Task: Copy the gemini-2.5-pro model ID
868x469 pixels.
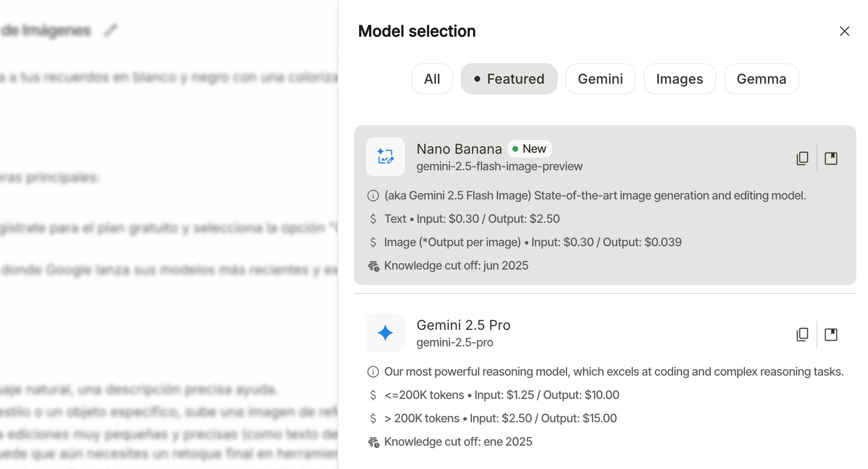Action: (802, 334)
